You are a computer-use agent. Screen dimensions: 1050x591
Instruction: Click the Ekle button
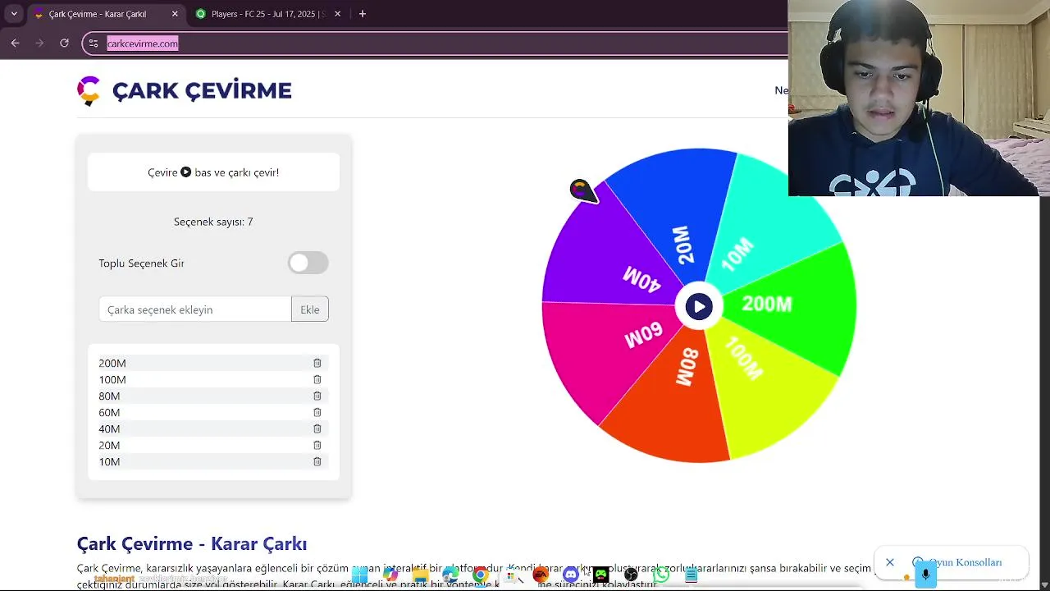coord(310,309)
